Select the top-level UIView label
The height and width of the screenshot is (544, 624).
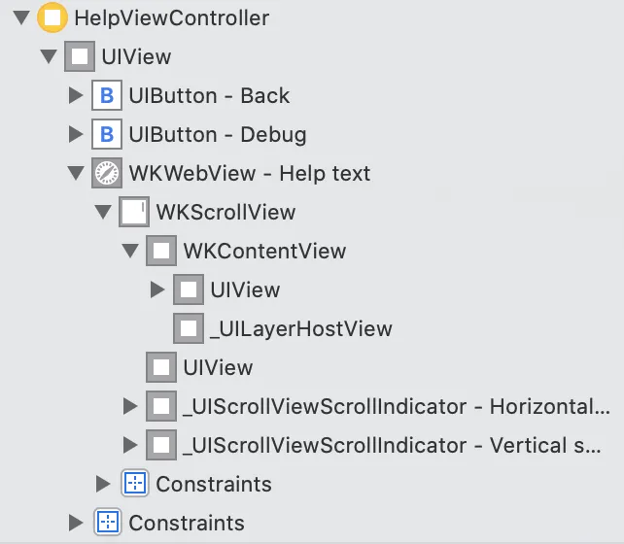pyautogui.click(x=136, y=57)
